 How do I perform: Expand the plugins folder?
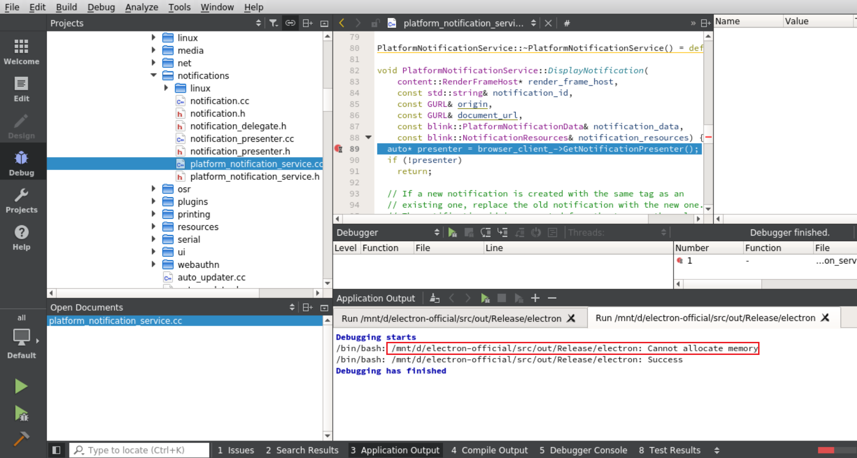coord(153,201)
